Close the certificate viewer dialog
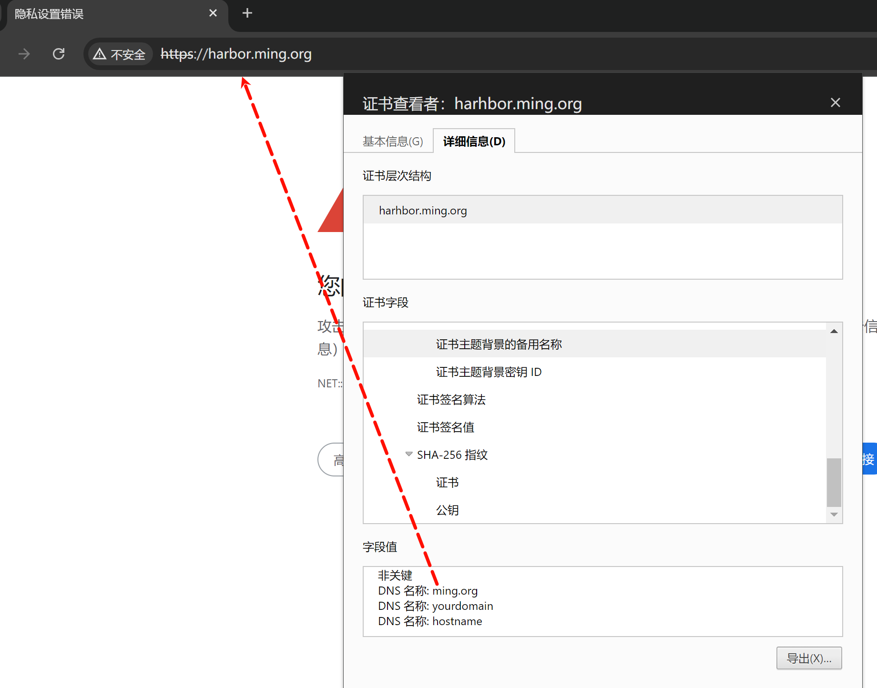 tap(835, 102)
